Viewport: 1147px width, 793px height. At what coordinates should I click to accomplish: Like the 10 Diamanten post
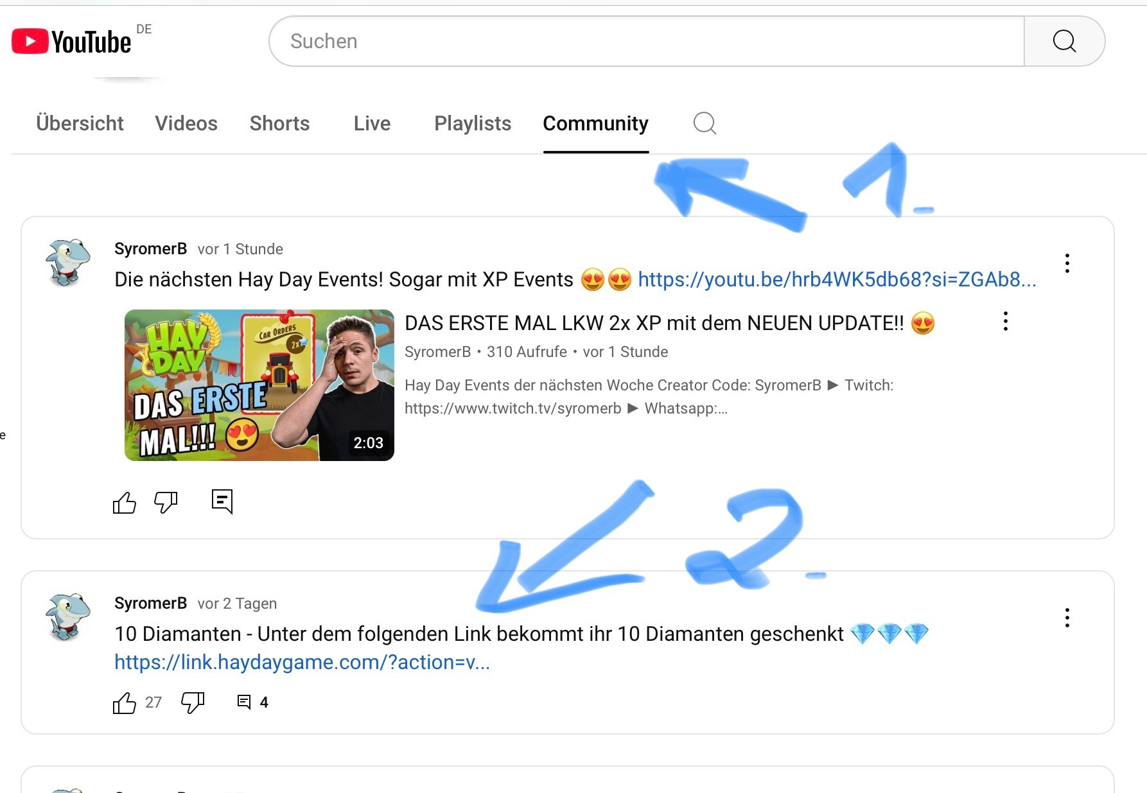tap(125, 703)
